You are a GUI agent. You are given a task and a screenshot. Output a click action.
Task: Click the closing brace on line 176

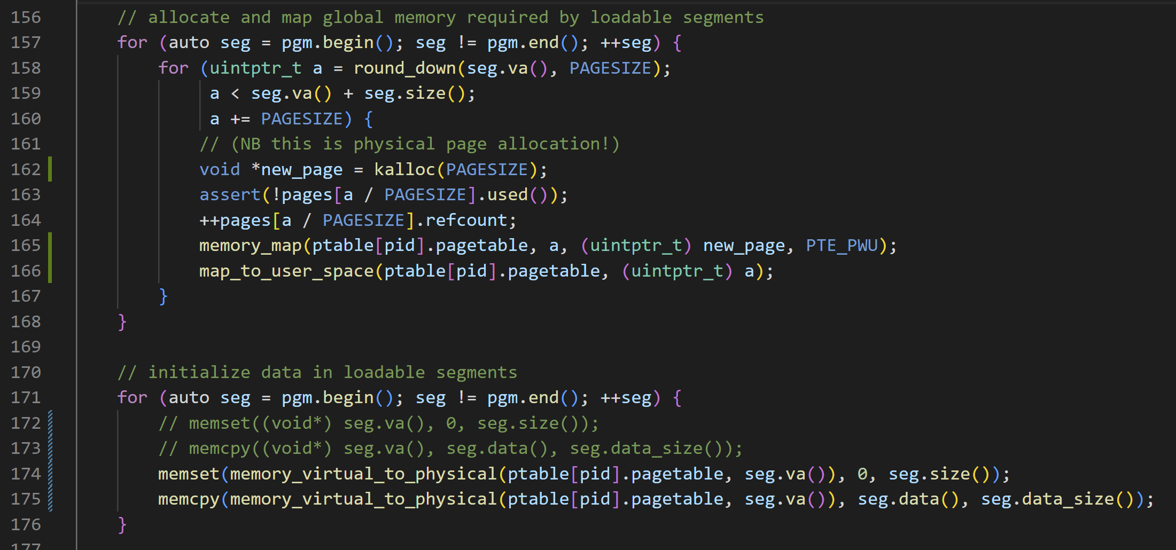click(x=122, y=525)
